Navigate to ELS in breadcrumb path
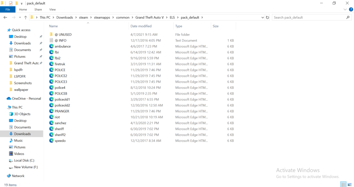 tap(172, 17)
